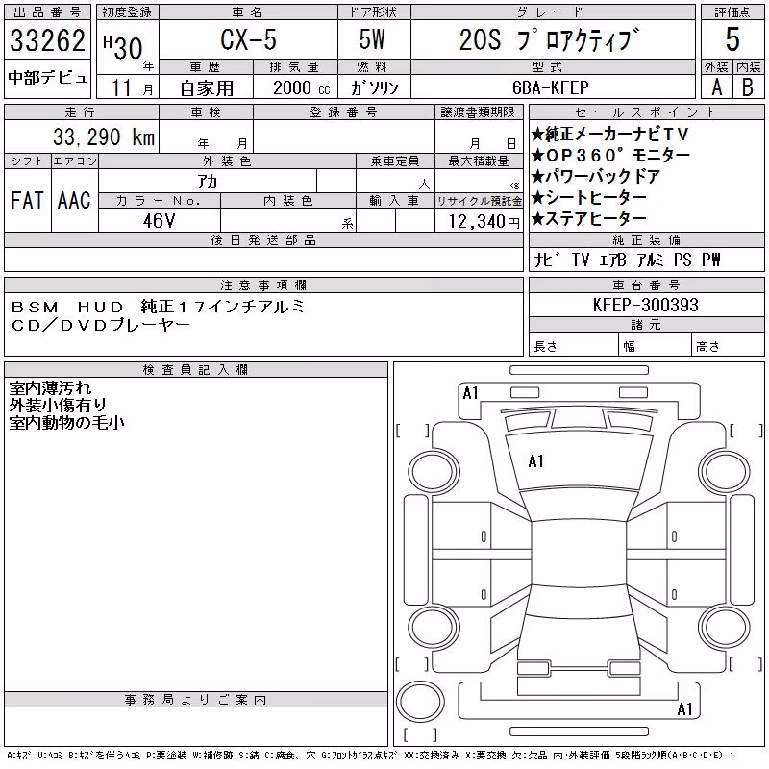Select the sales point "★シートヒーター"
The image size is (769, 769).
[589, 197]
